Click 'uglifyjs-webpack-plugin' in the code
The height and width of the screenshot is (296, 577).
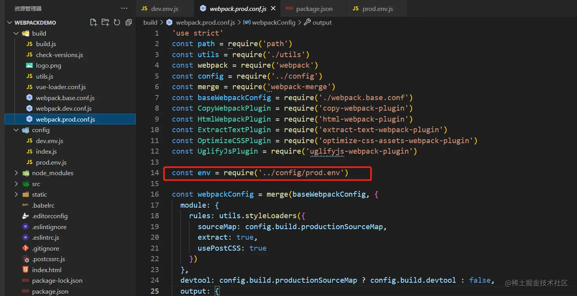coord(361,151)
